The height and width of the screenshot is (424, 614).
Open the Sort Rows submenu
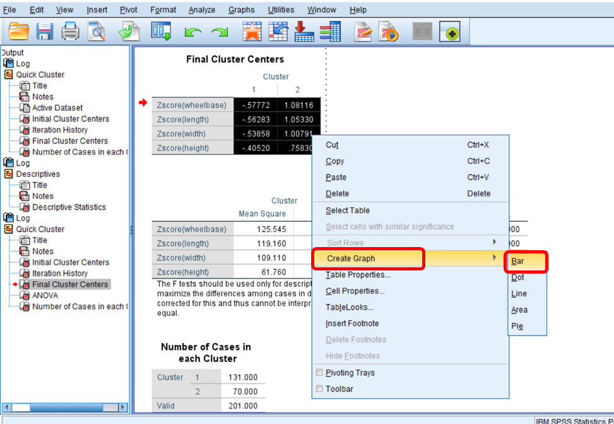(x=346, y=241)
